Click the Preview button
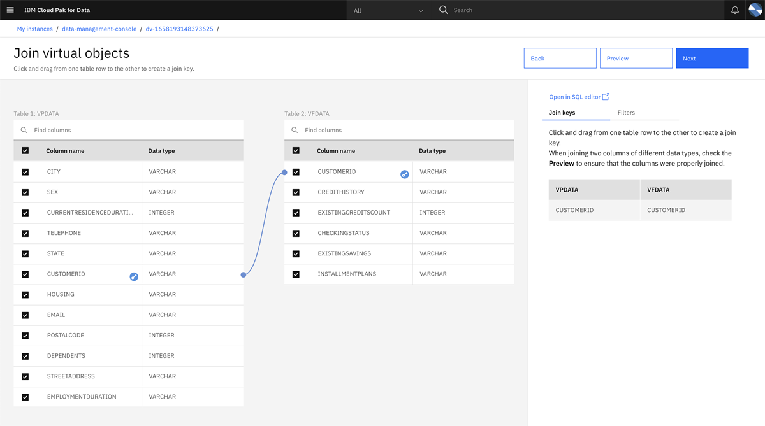This screenshot has width=765, height=426. [x=636, y=58]
